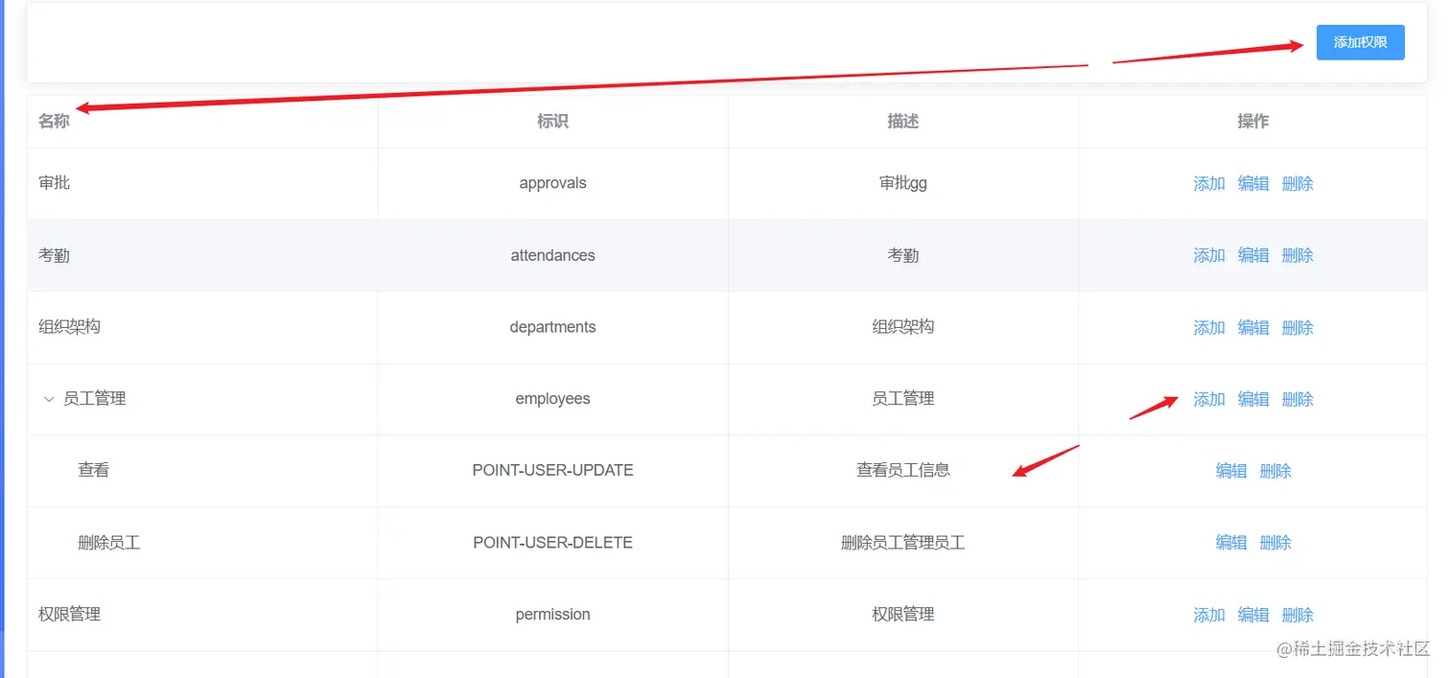Click the approvals identifier cell

pos(552,183)
